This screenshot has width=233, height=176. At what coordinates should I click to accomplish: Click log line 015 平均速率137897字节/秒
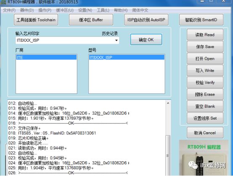tap(51, 118)
